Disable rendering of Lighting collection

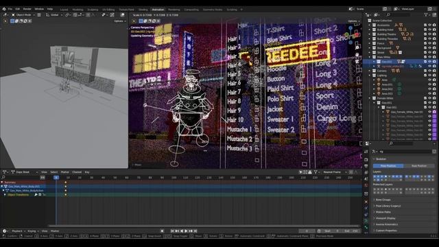[434, 75]
